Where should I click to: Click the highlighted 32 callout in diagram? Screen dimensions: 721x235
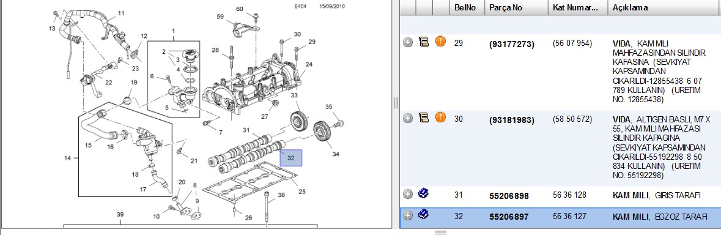click(290, 158)
